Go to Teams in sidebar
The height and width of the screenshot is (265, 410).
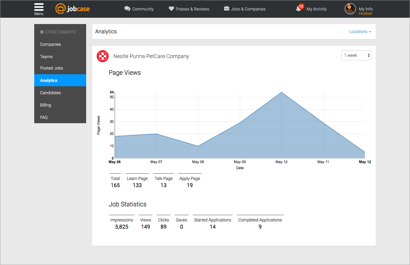click(x=60, y=56)
